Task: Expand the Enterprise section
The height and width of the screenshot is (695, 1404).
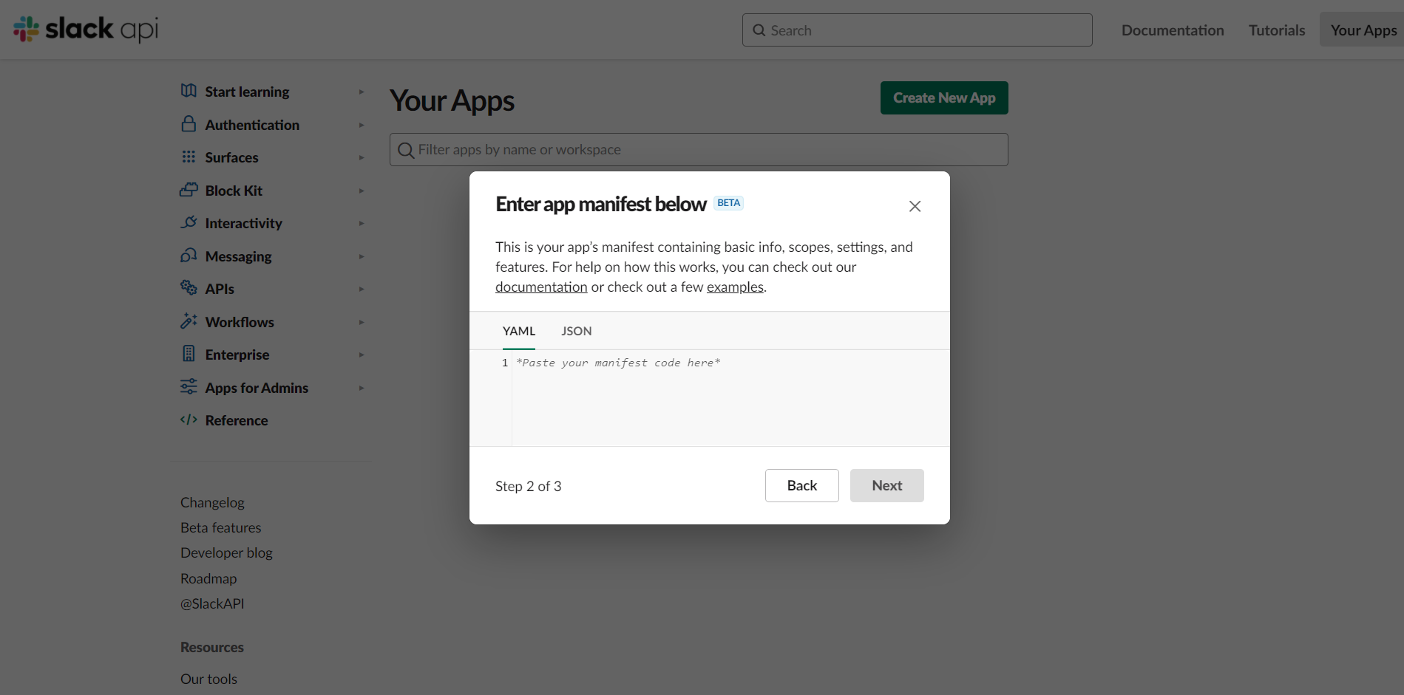Action: pyautogui.click(x=362, y=355)
